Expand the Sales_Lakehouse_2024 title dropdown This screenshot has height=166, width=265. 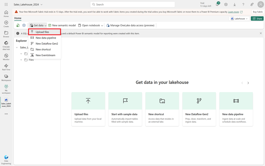(x=42, y=5)
